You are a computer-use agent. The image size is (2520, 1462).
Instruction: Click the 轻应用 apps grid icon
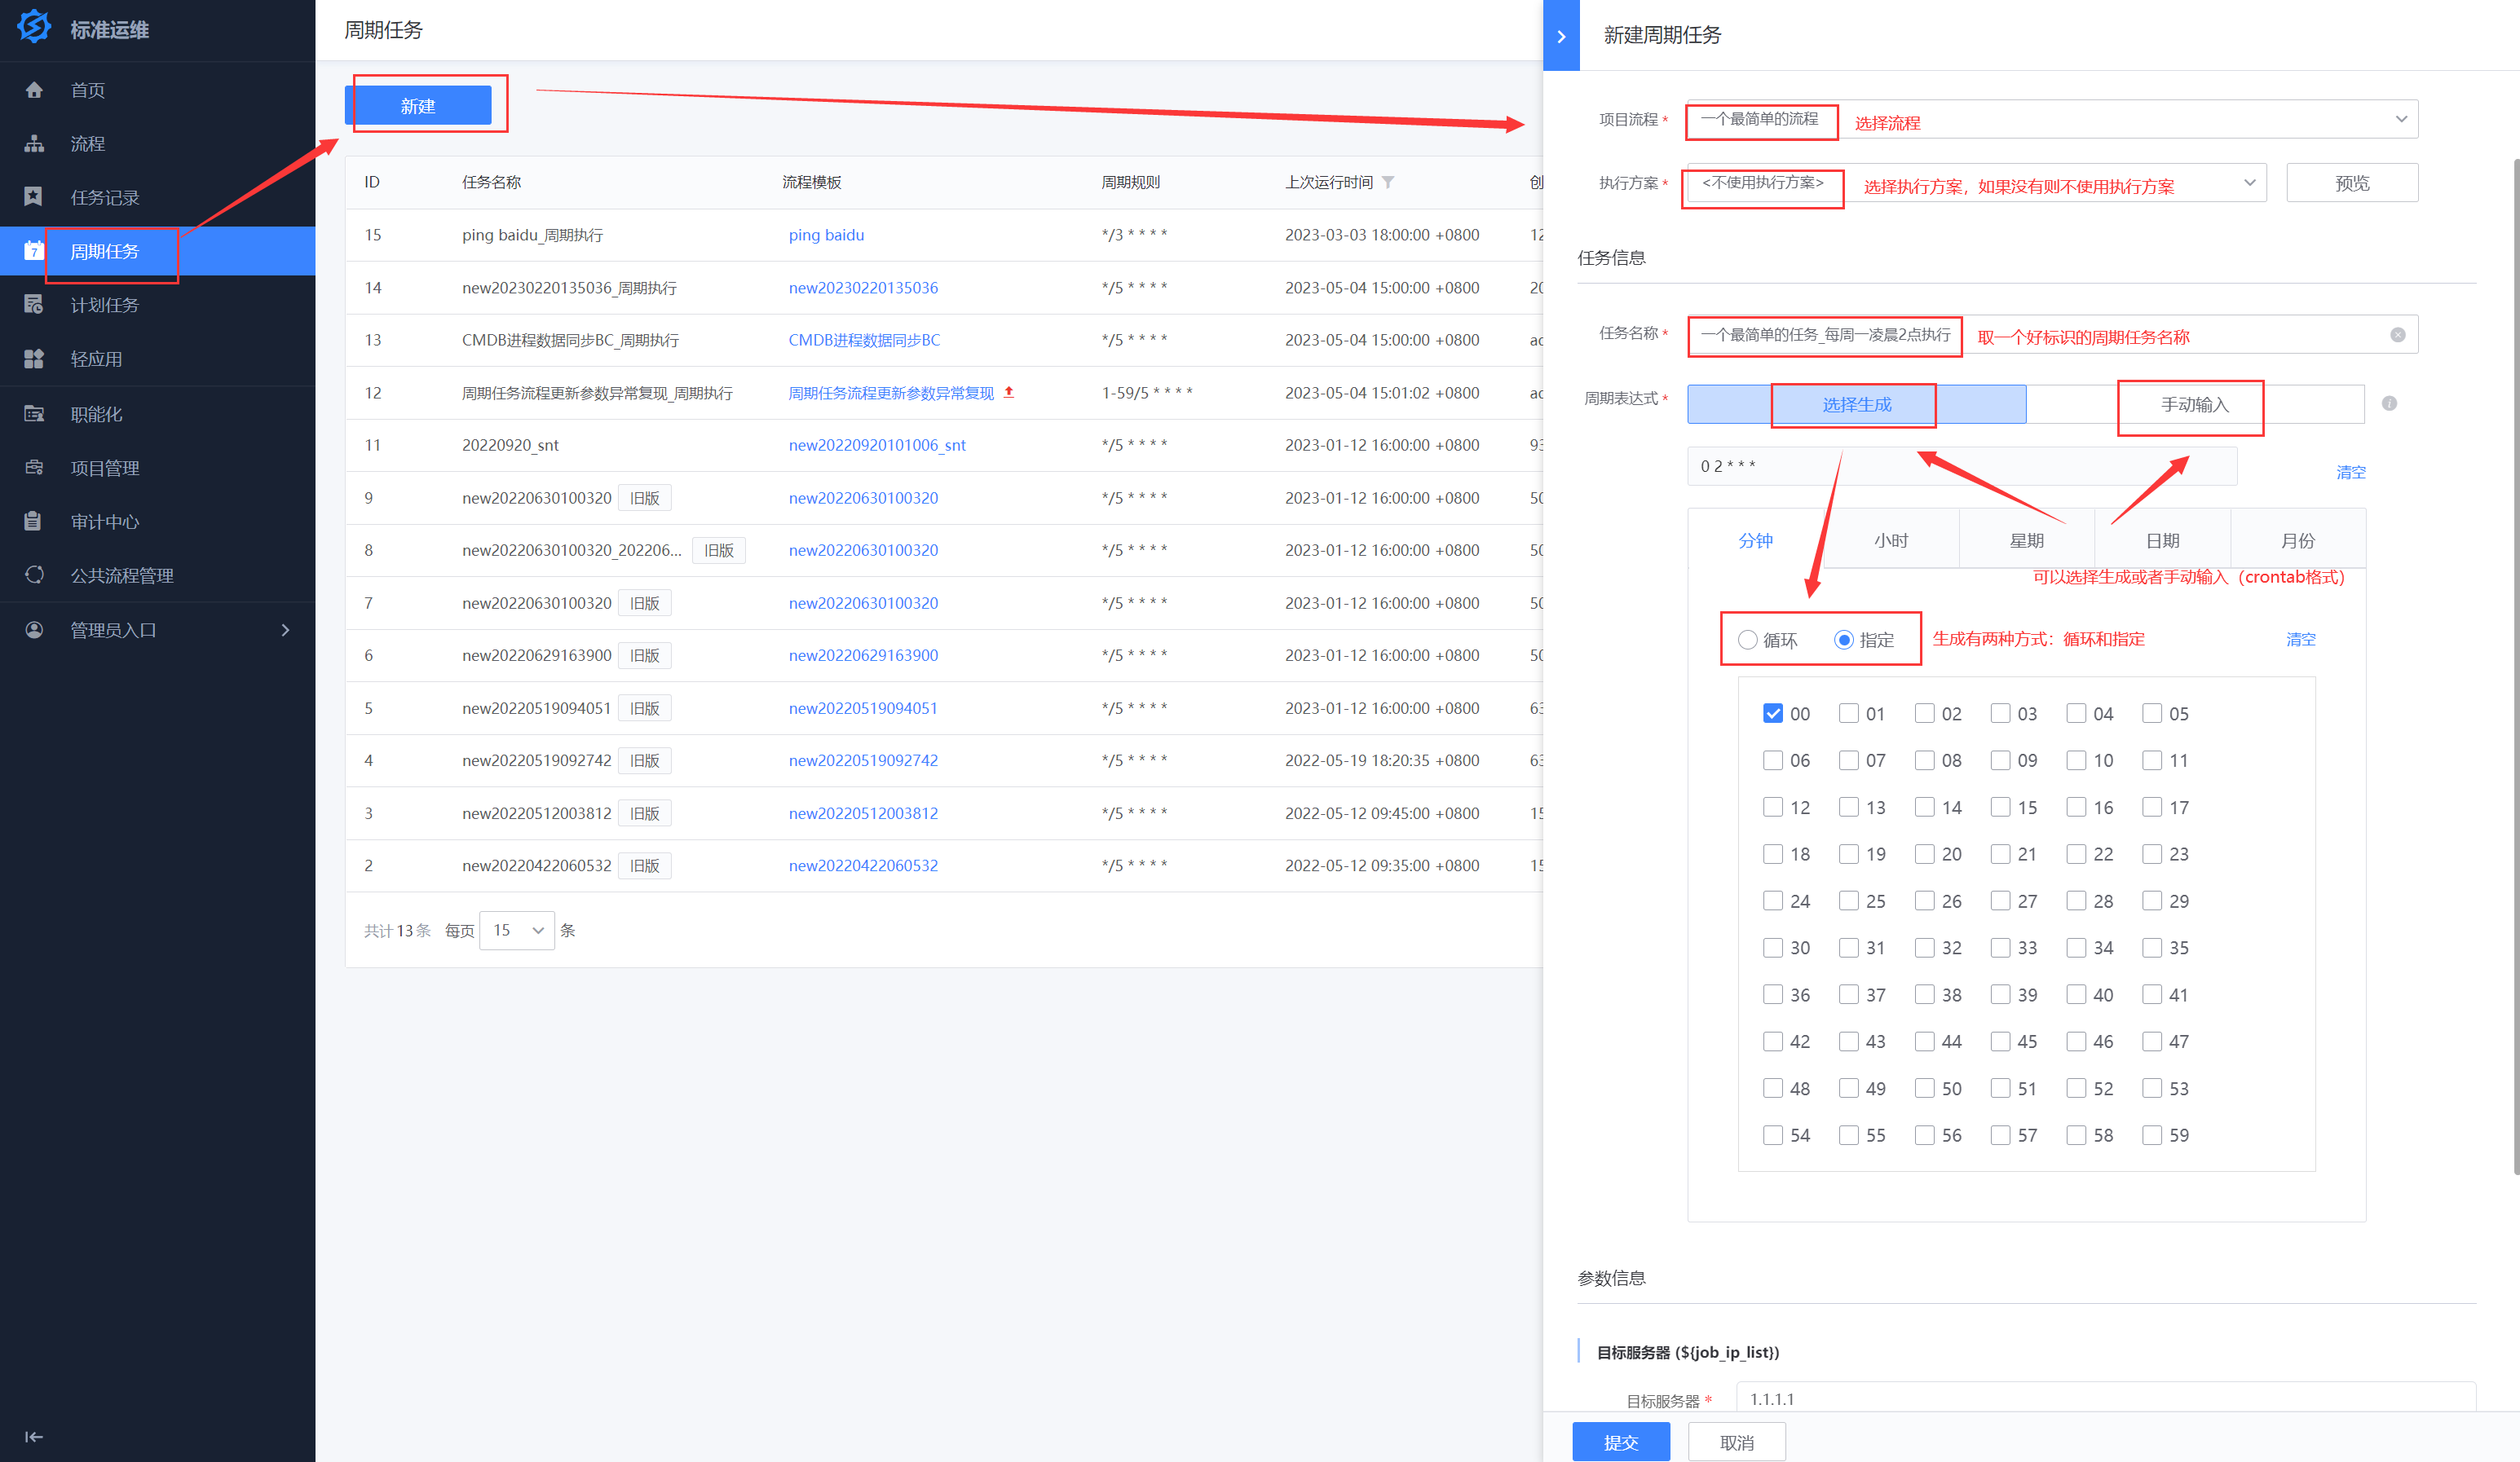click(34, 359)
